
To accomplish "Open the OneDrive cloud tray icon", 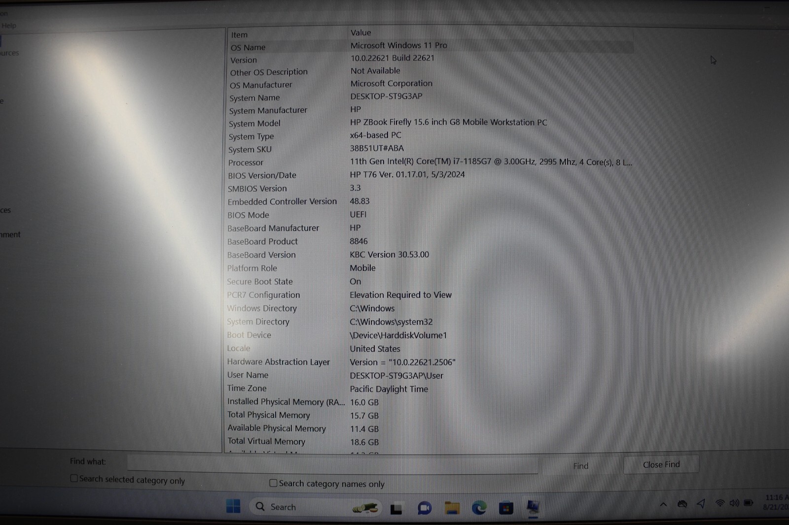I will (x=682, y=504).
